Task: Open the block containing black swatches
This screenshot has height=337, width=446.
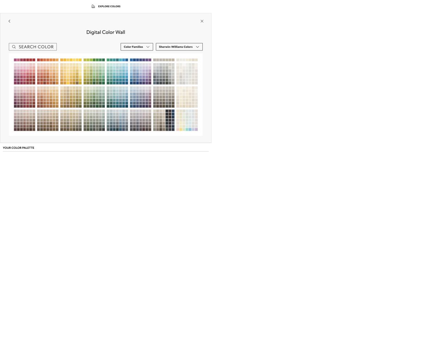Action: click(164, 120)
